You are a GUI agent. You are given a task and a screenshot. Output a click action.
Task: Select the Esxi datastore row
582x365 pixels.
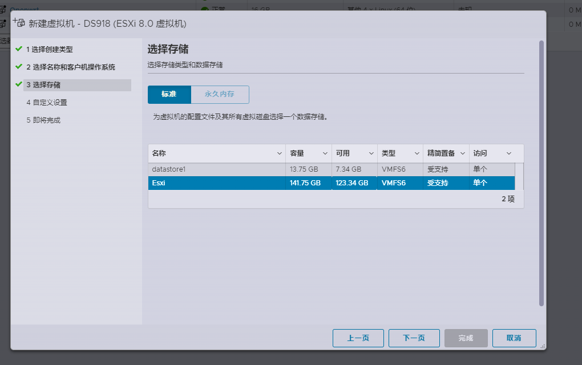(217, 183)
